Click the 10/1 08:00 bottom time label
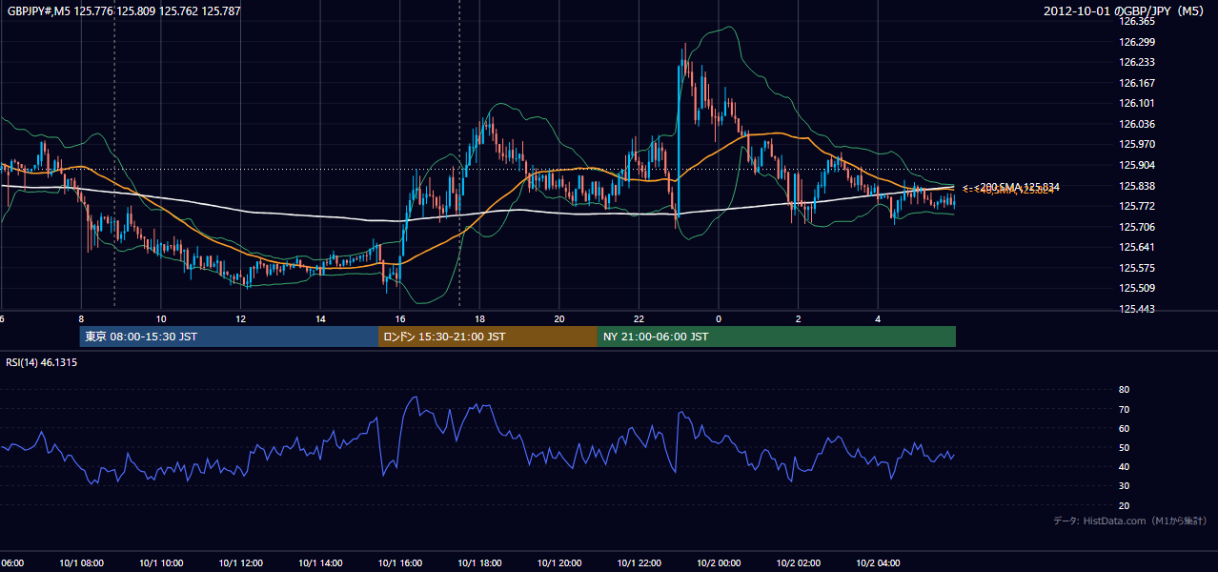Image resolution: width=1218 pixels, height=572 pixels. tap(81, 563)
